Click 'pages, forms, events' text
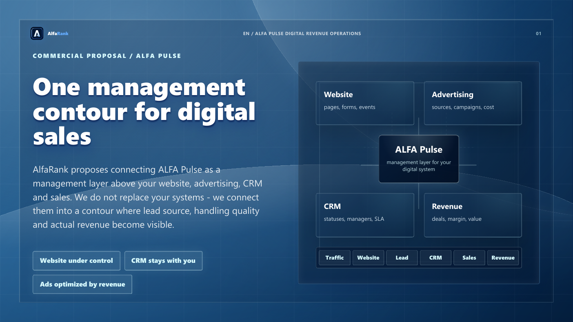The width and height of the screenshot is (573, 322). pyautogui.click(x=349, y=107)
